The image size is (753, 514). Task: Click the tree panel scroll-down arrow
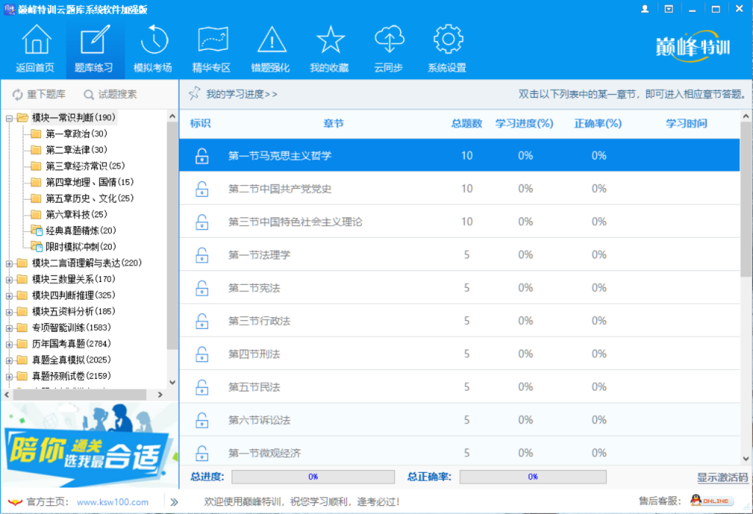172,382
